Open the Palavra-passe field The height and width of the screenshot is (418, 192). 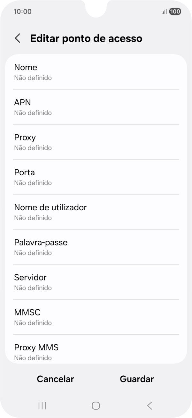(x=96, y=247)
